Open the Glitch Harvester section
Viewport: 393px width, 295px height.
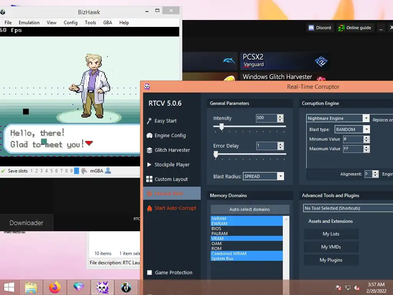pyautogui.click(x=168, y=150)
